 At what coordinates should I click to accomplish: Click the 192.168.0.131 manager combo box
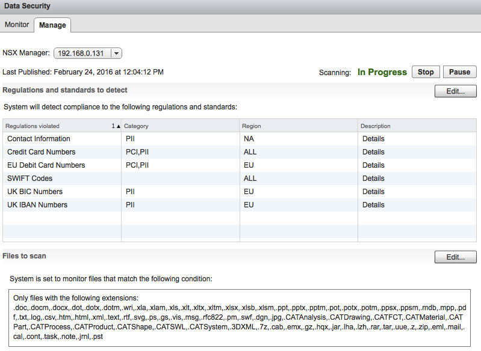click(88, 53)
